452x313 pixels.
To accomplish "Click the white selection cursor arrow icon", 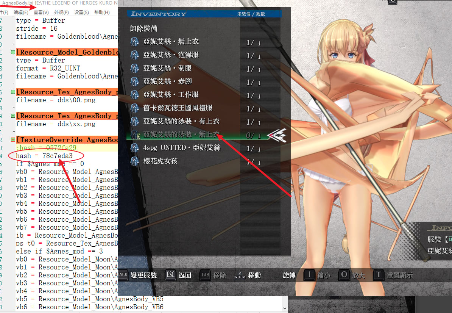I will pos(277,135).
